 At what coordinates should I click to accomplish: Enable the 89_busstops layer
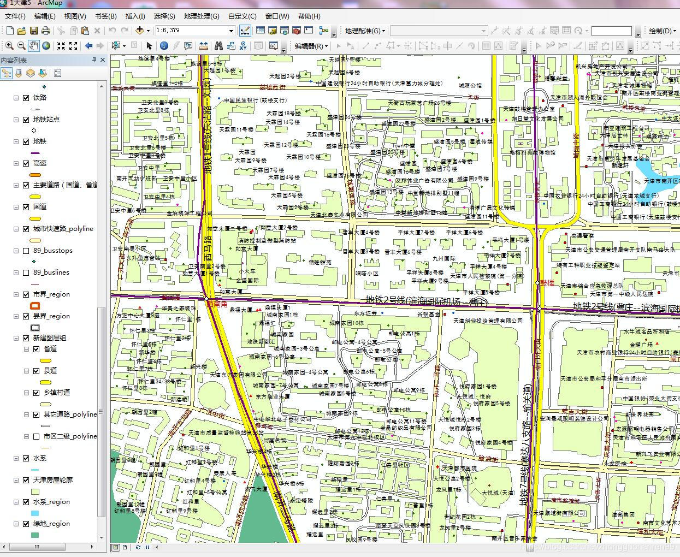tap(26, 251)
